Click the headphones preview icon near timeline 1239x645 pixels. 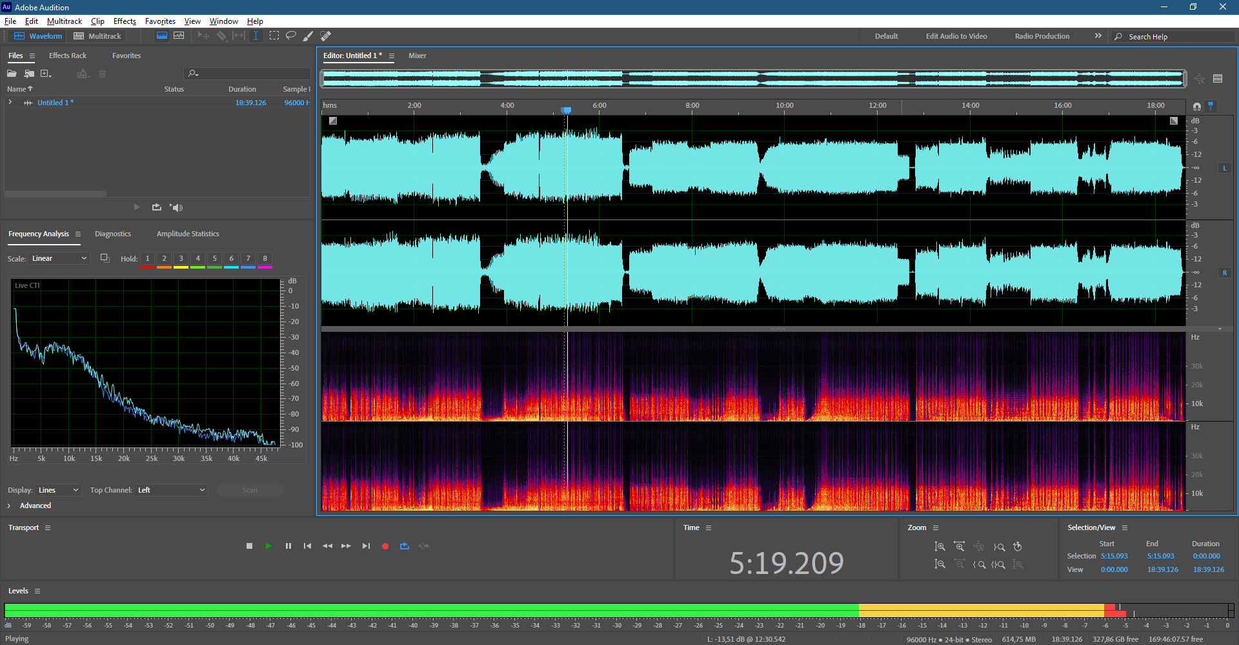click(1197, 107)
